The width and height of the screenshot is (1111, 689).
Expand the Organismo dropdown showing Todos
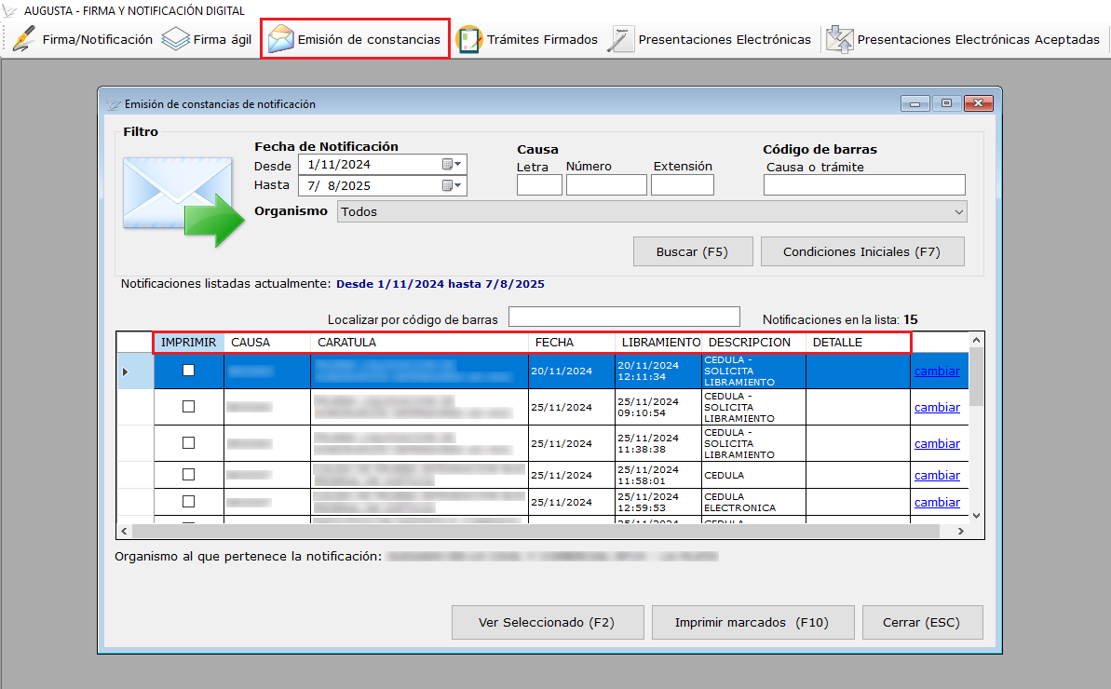coord(959,212)
